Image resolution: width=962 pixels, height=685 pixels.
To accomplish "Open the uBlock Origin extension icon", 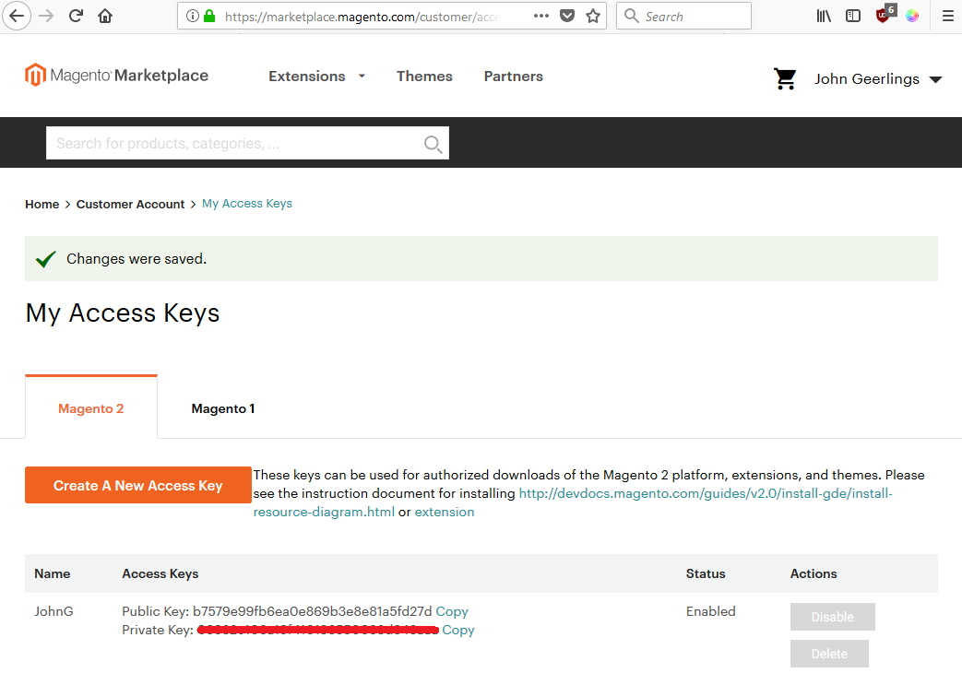I will click(x=885, y=15).
